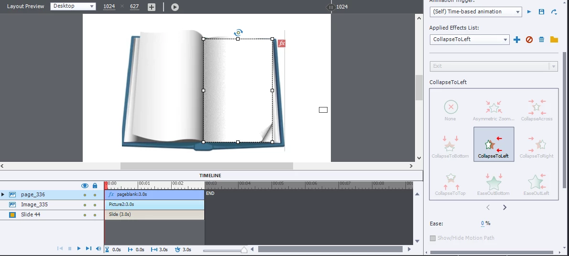Open the Exit effect category dropdown
569x256 pixels.
(x=493, y=66)
